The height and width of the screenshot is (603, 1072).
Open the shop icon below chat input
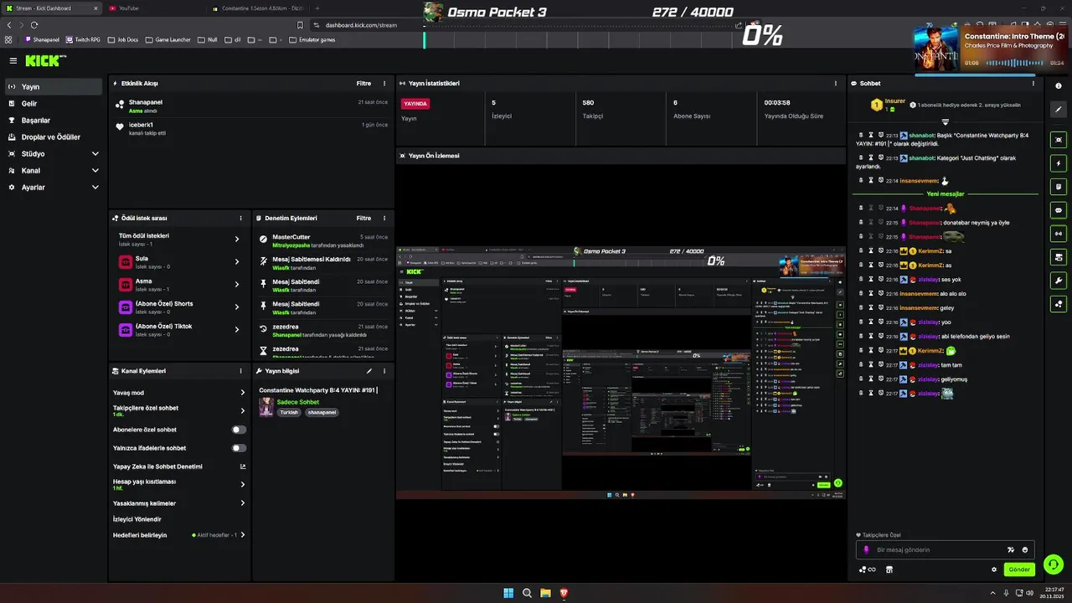pyautogui.click(x=889, y=569)
